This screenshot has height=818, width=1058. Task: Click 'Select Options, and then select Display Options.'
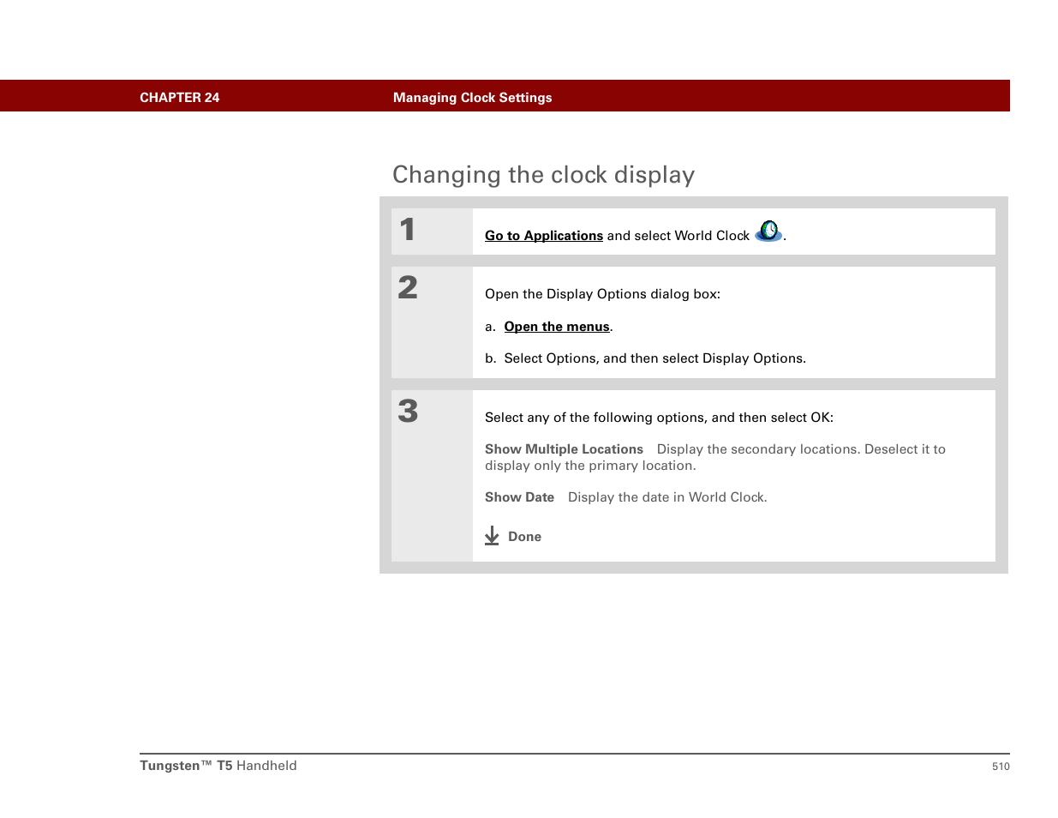655,358
